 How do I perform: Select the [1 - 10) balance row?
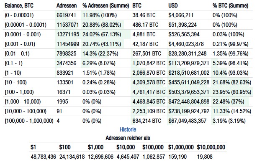tap(128, 73)
